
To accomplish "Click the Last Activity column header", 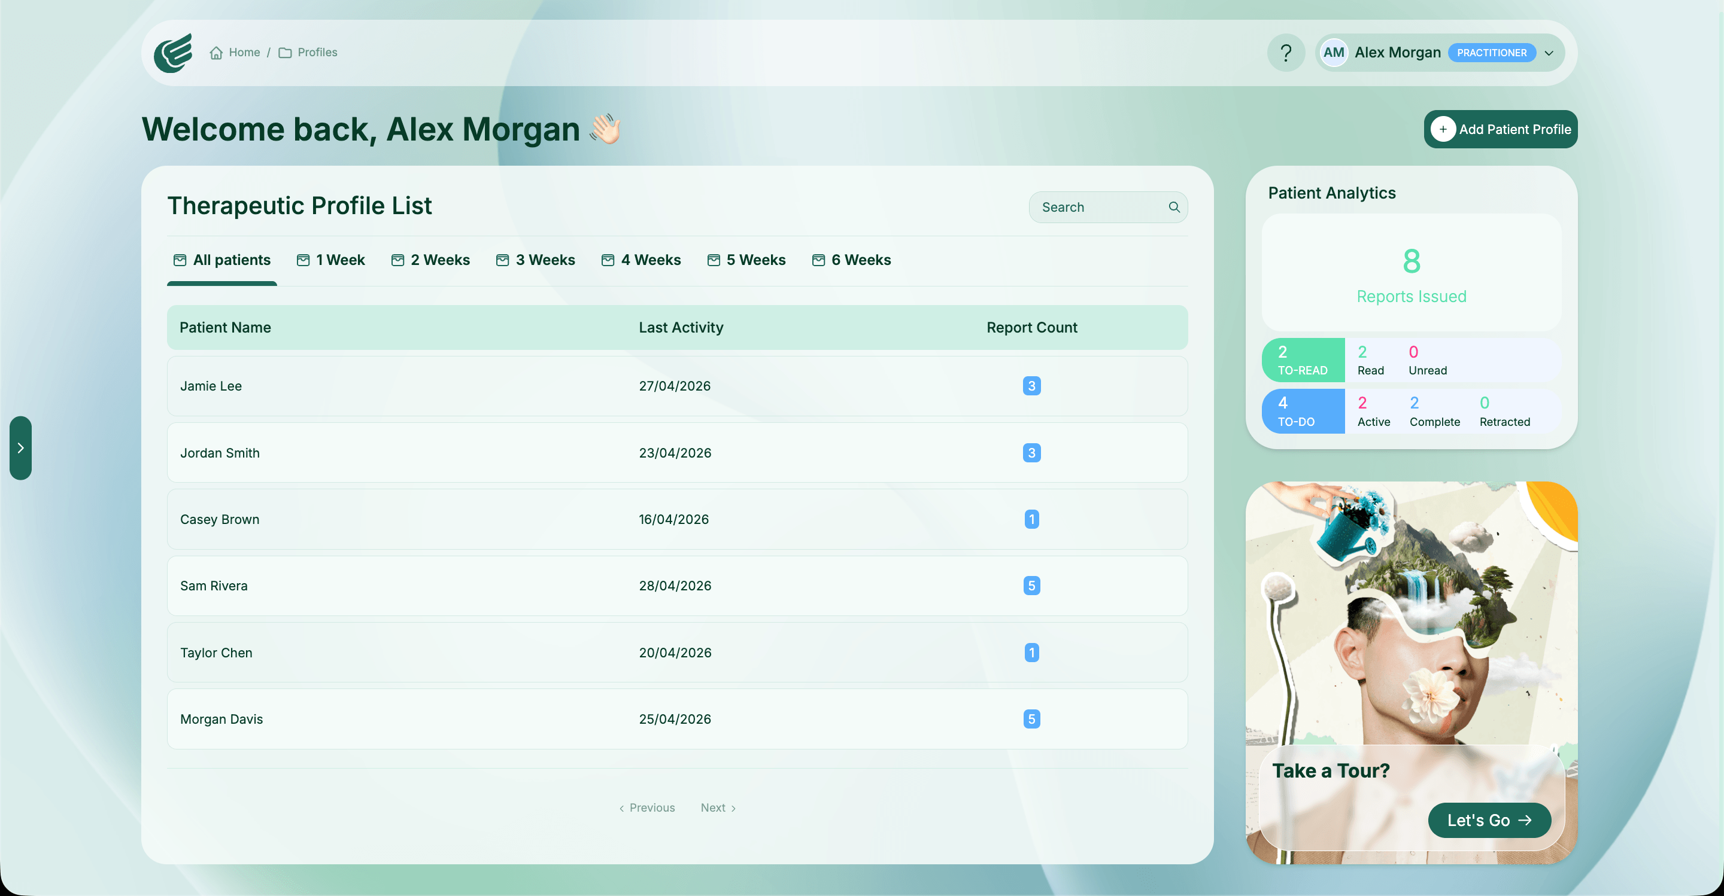I will tap(681, 328).
